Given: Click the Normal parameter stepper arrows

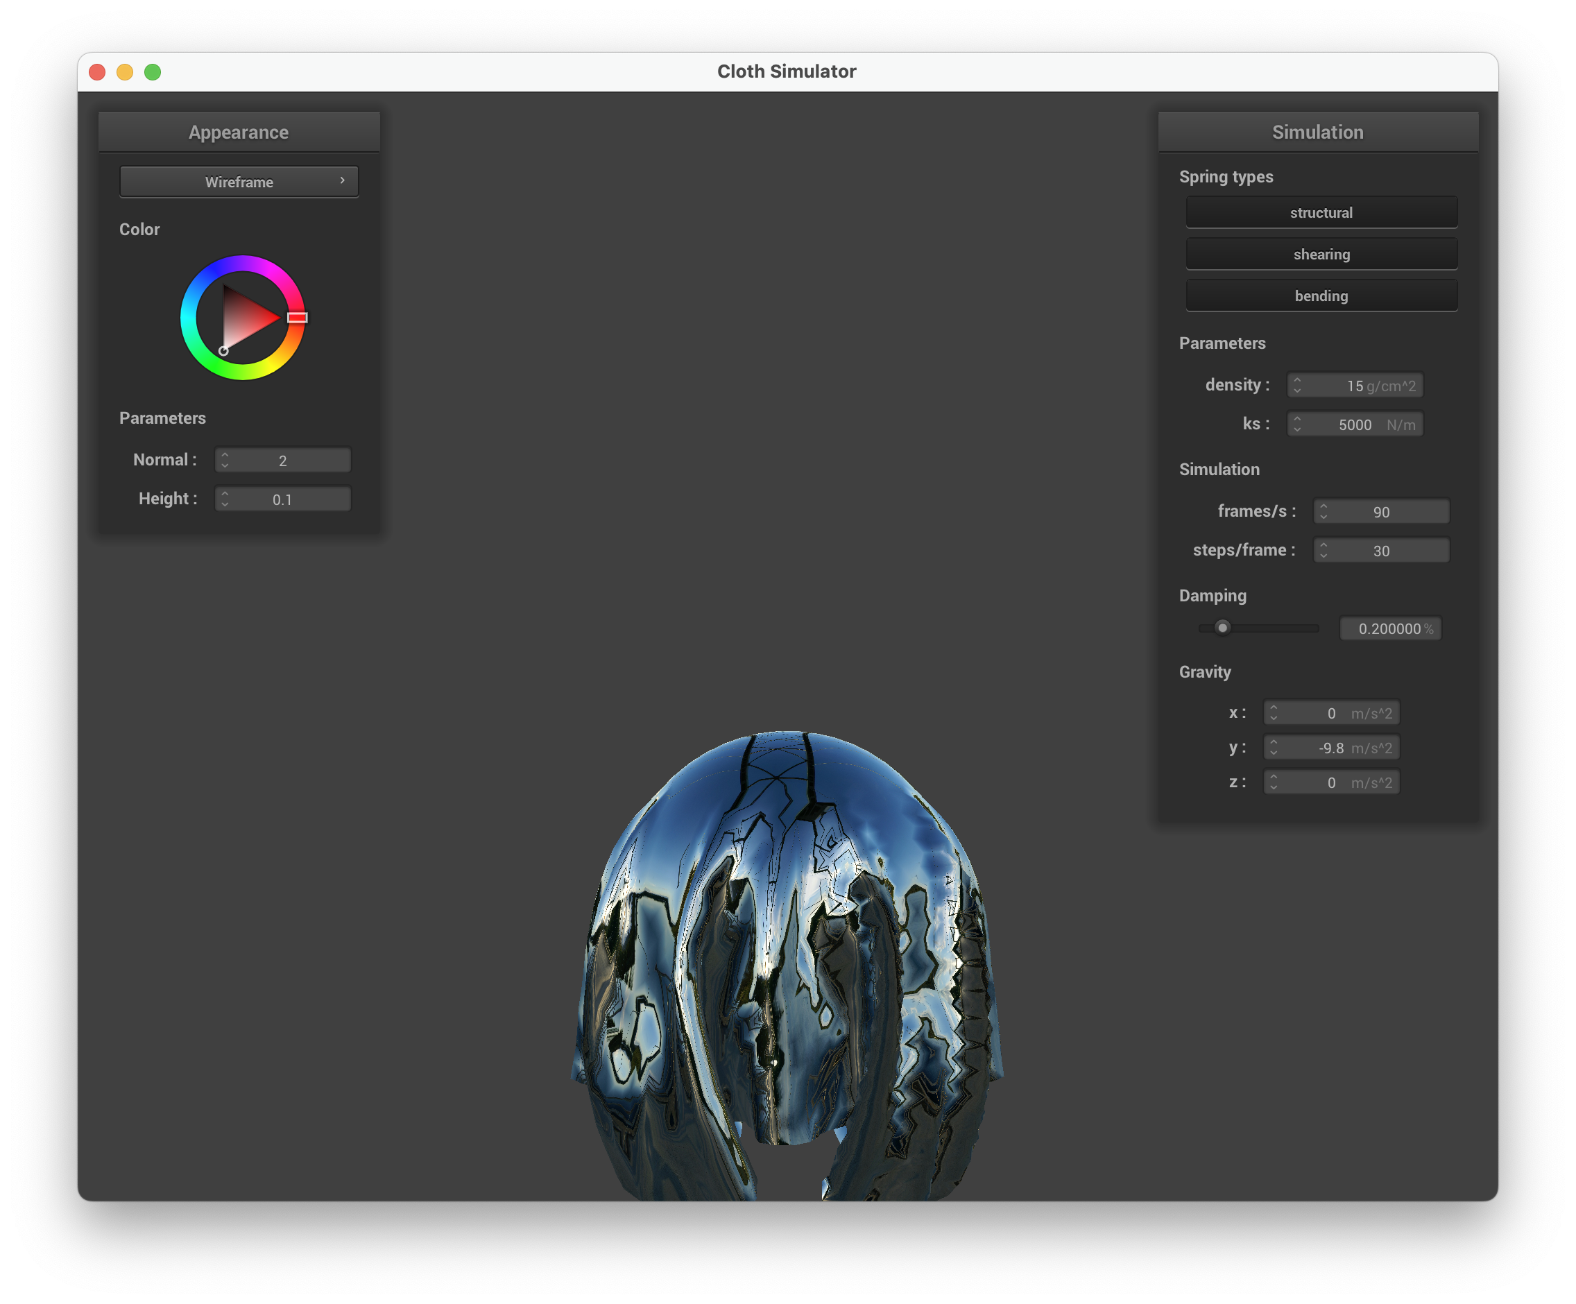Looking at the screenshot, I should click(x=224, y=460).
